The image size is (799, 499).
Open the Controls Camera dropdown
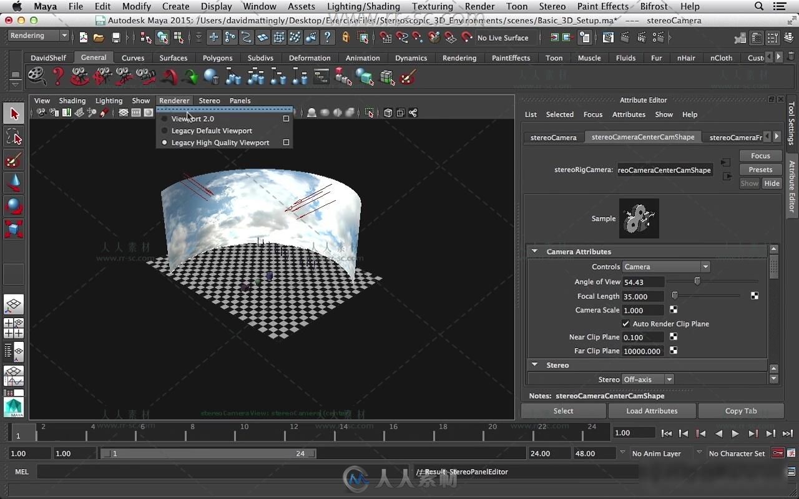(666, 266)
